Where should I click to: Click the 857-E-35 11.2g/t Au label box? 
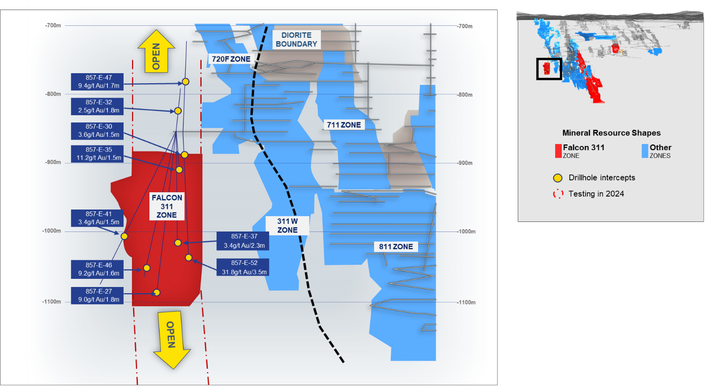98,154
